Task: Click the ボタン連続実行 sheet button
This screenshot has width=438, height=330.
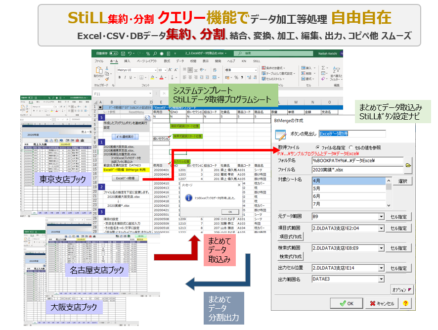Action: (125, 137)
